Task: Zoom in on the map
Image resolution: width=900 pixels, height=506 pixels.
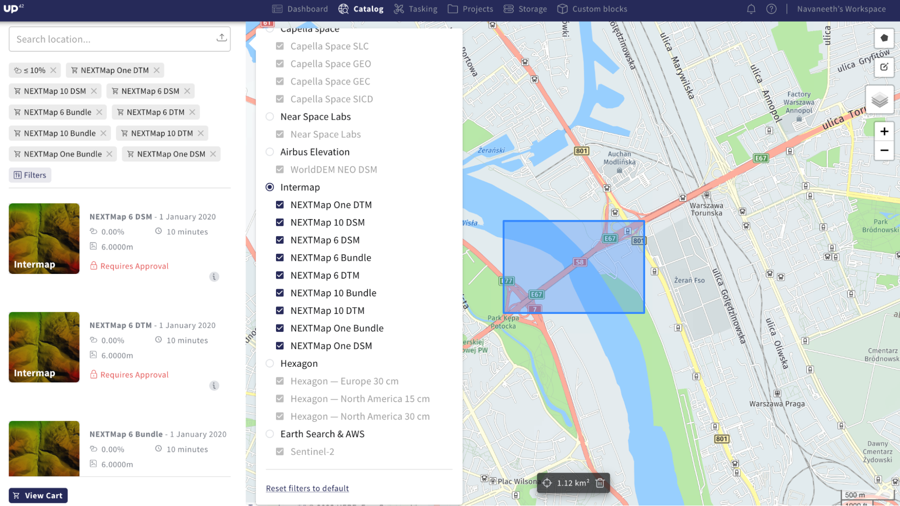Action: (x=884, y=131)
